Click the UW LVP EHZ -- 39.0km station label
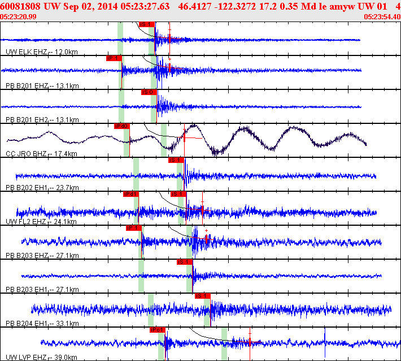This screenshot has width=401, height=361. tap(41, 358)
